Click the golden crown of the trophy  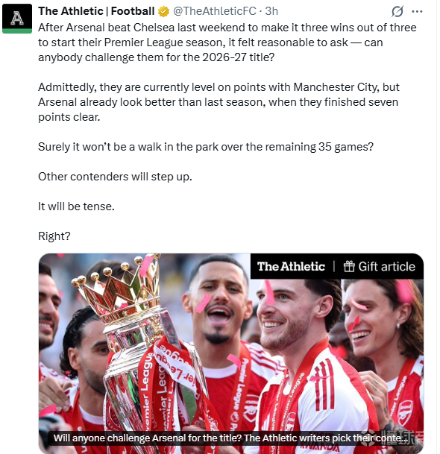click(117, 288)
